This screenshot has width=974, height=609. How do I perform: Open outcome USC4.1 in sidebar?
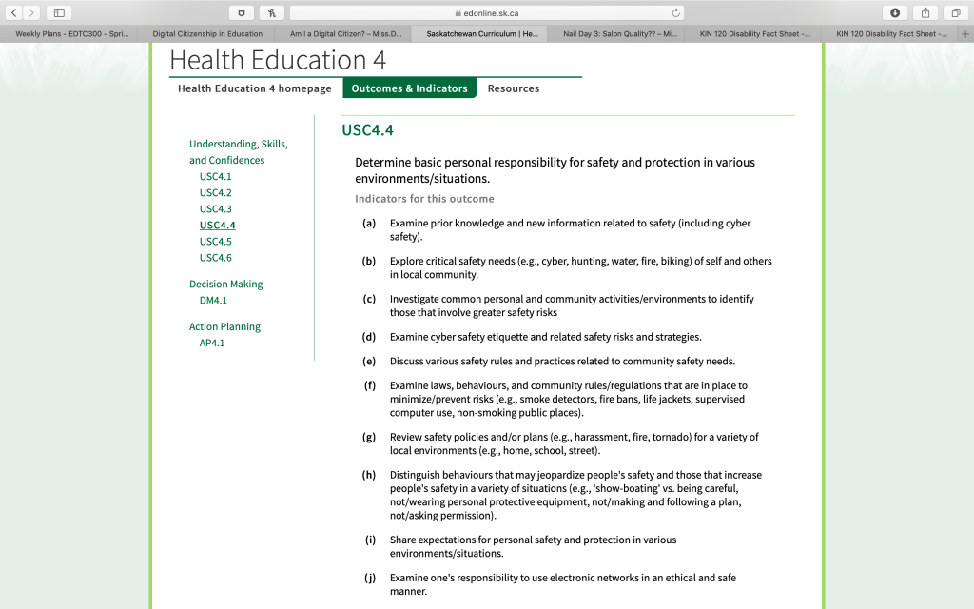(x=215, y=176)
